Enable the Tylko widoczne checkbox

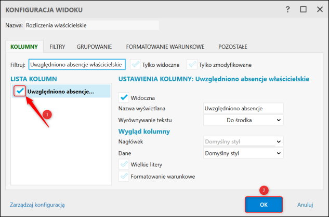pyautogui.click(x=135, y=64)
